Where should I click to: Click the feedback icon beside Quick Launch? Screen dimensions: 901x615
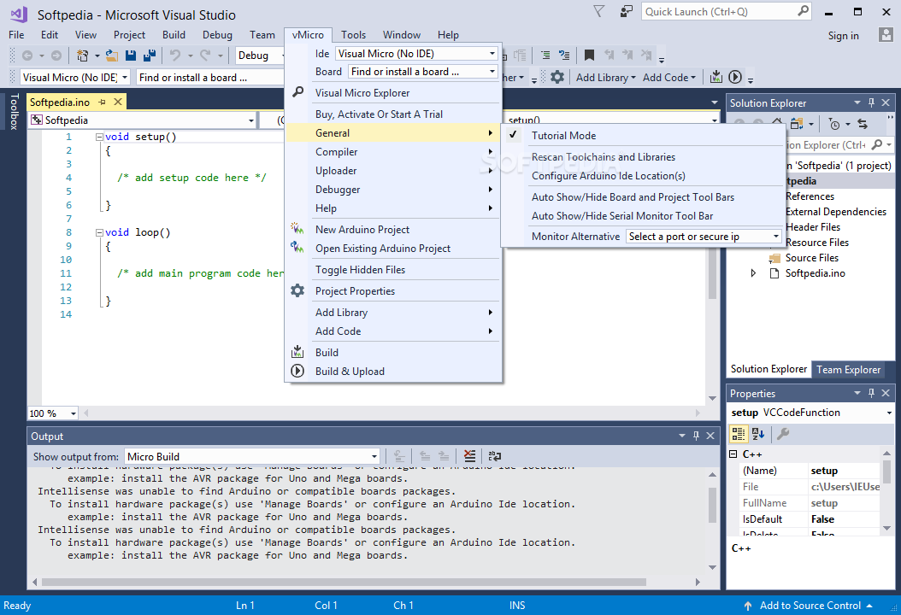pyautogui.click(x=627, y=11)
